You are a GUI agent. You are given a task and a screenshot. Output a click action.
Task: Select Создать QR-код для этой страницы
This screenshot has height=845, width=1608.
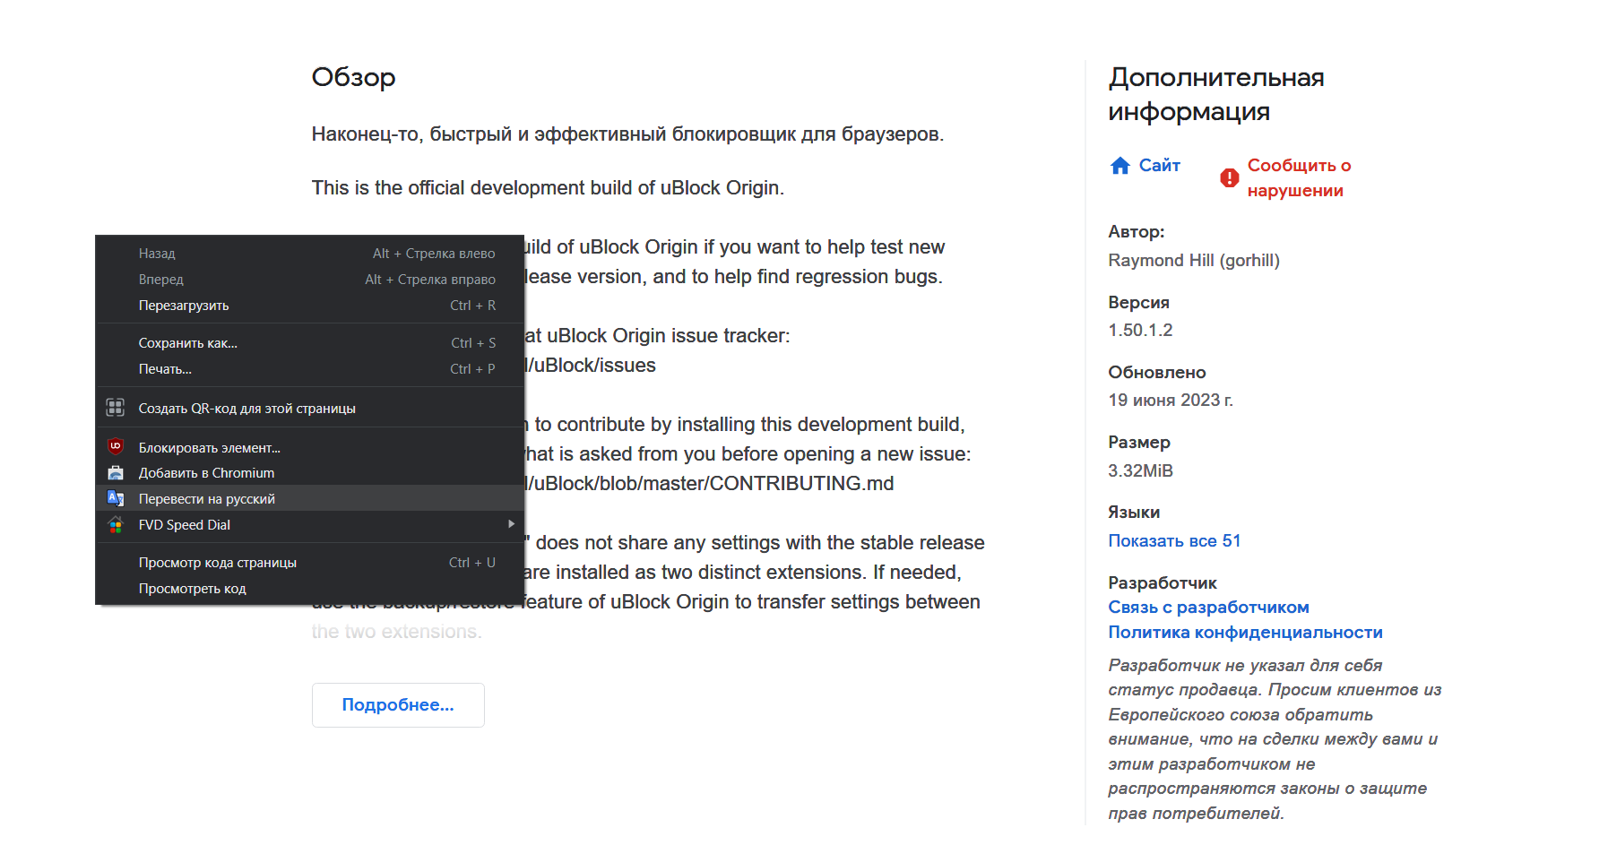pyautogui.click(x=310, y=408)
